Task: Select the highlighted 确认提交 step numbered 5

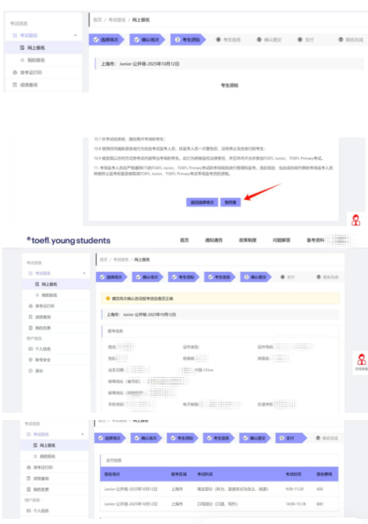Action: 256,277
